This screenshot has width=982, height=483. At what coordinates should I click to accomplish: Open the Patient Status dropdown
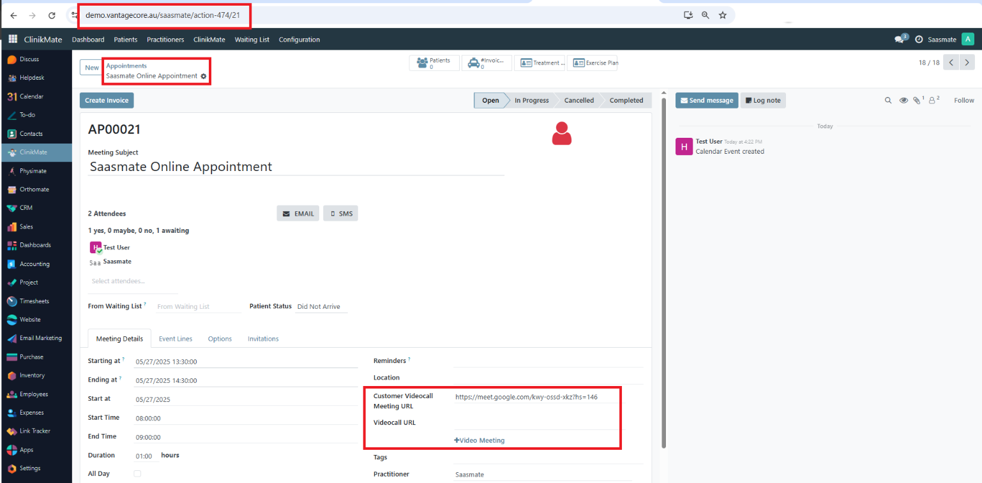(321, 307)
